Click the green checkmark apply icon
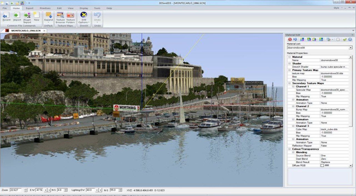 (x=345, y=39)
